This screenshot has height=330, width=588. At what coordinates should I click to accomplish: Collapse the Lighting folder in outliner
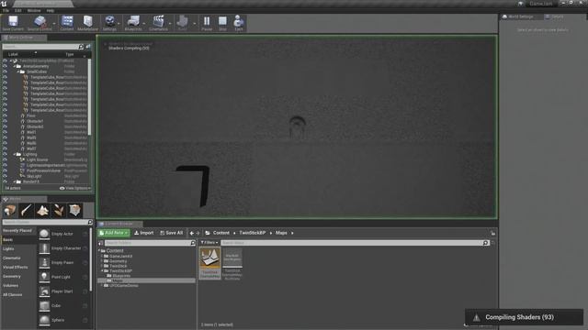point(15,154)
